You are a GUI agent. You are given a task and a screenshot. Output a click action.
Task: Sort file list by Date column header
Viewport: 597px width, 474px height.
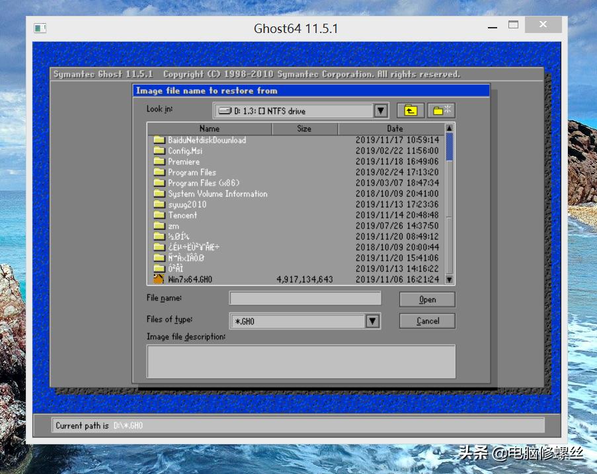click(395, 129)
